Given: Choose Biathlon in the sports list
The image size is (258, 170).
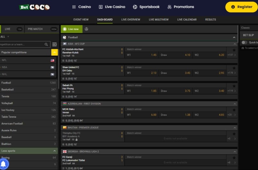Looking at the screenshot, I should (x=29, y=144).
